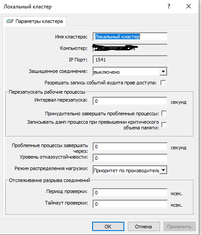Select the выключено combo box value
Image resolution: width=201 pixels, height=235 pixels.
[x=126, y=72]
